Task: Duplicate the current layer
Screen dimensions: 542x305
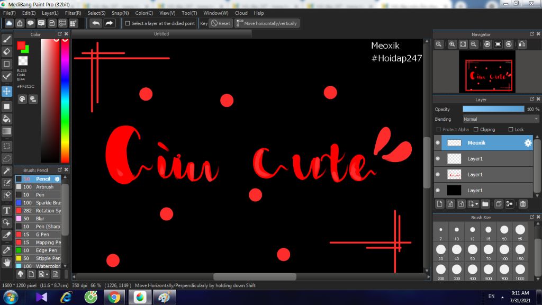Action: click(x=499, y=204)
